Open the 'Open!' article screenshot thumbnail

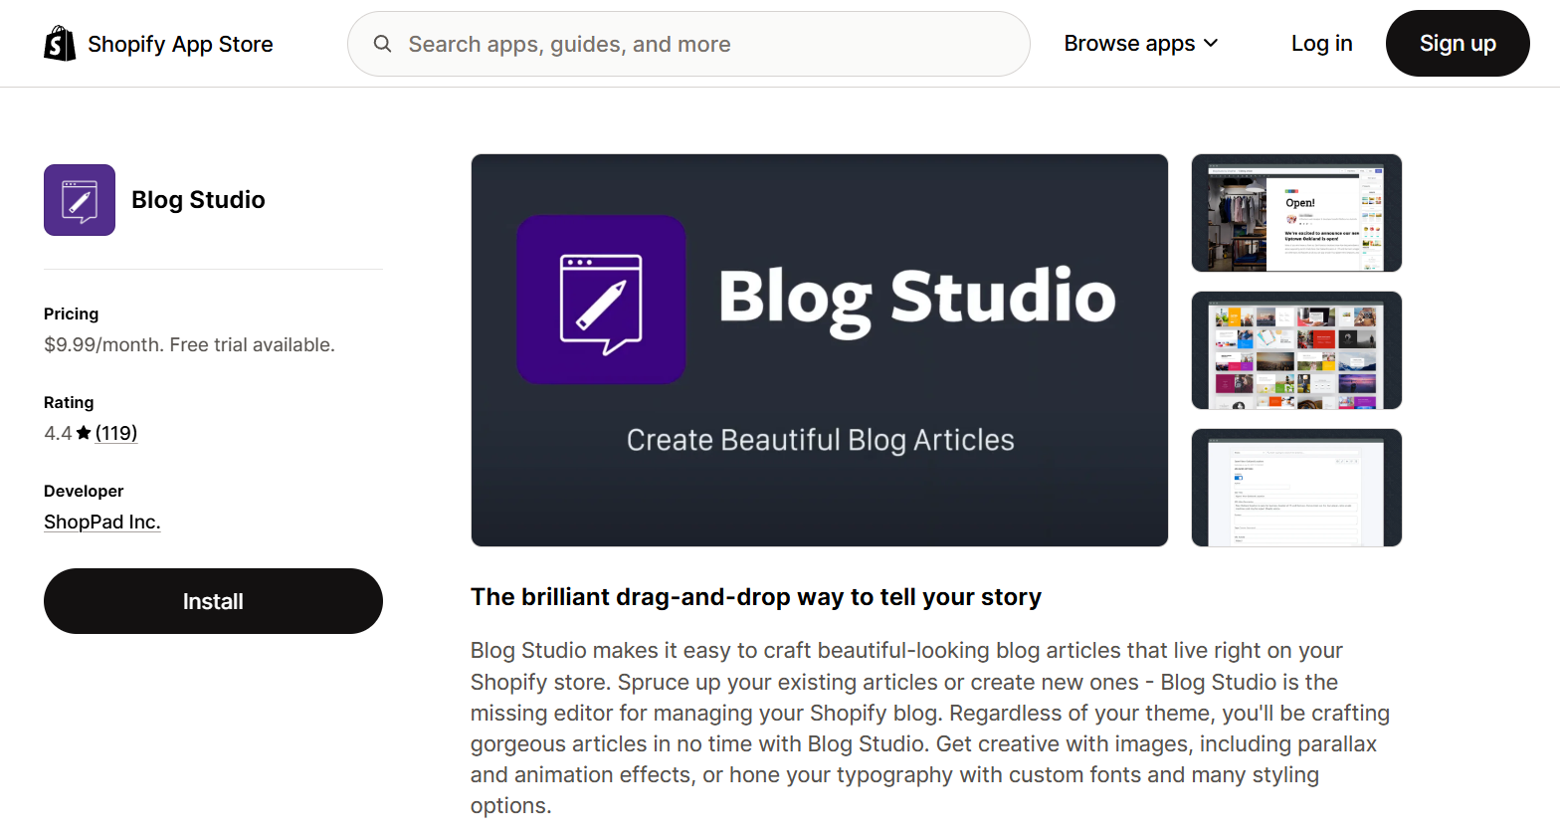1296,213
